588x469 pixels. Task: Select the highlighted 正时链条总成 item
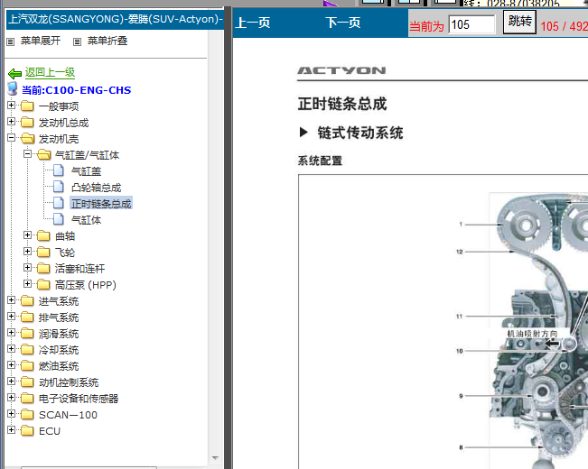[101, 204]
